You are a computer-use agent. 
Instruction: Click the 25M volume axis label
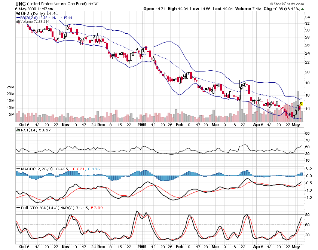pyautogui.click(x=10, y=87)
